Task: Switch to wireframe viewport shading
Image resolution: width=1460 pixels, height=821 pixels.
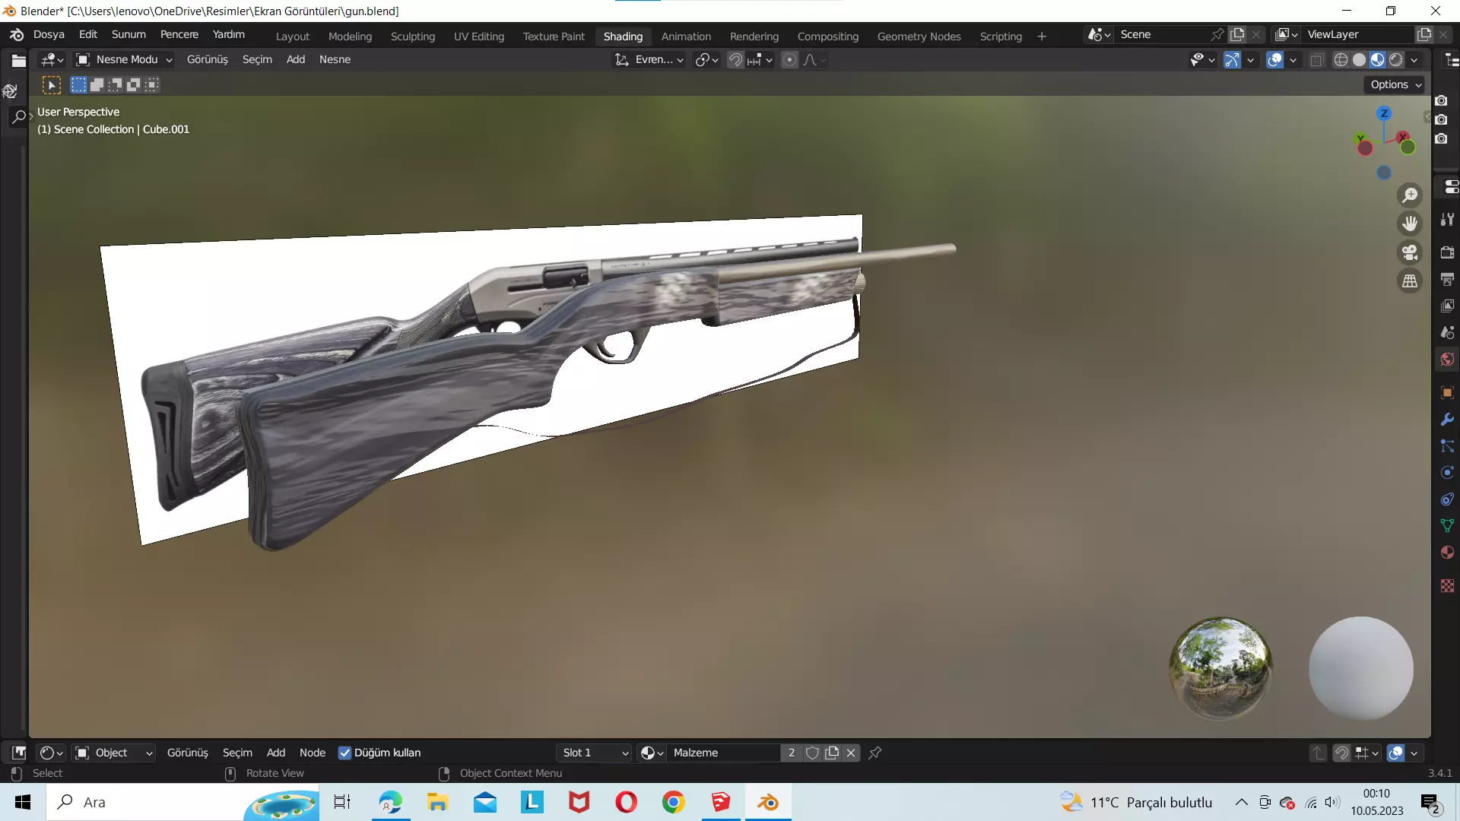Action: coord(1341,60)
